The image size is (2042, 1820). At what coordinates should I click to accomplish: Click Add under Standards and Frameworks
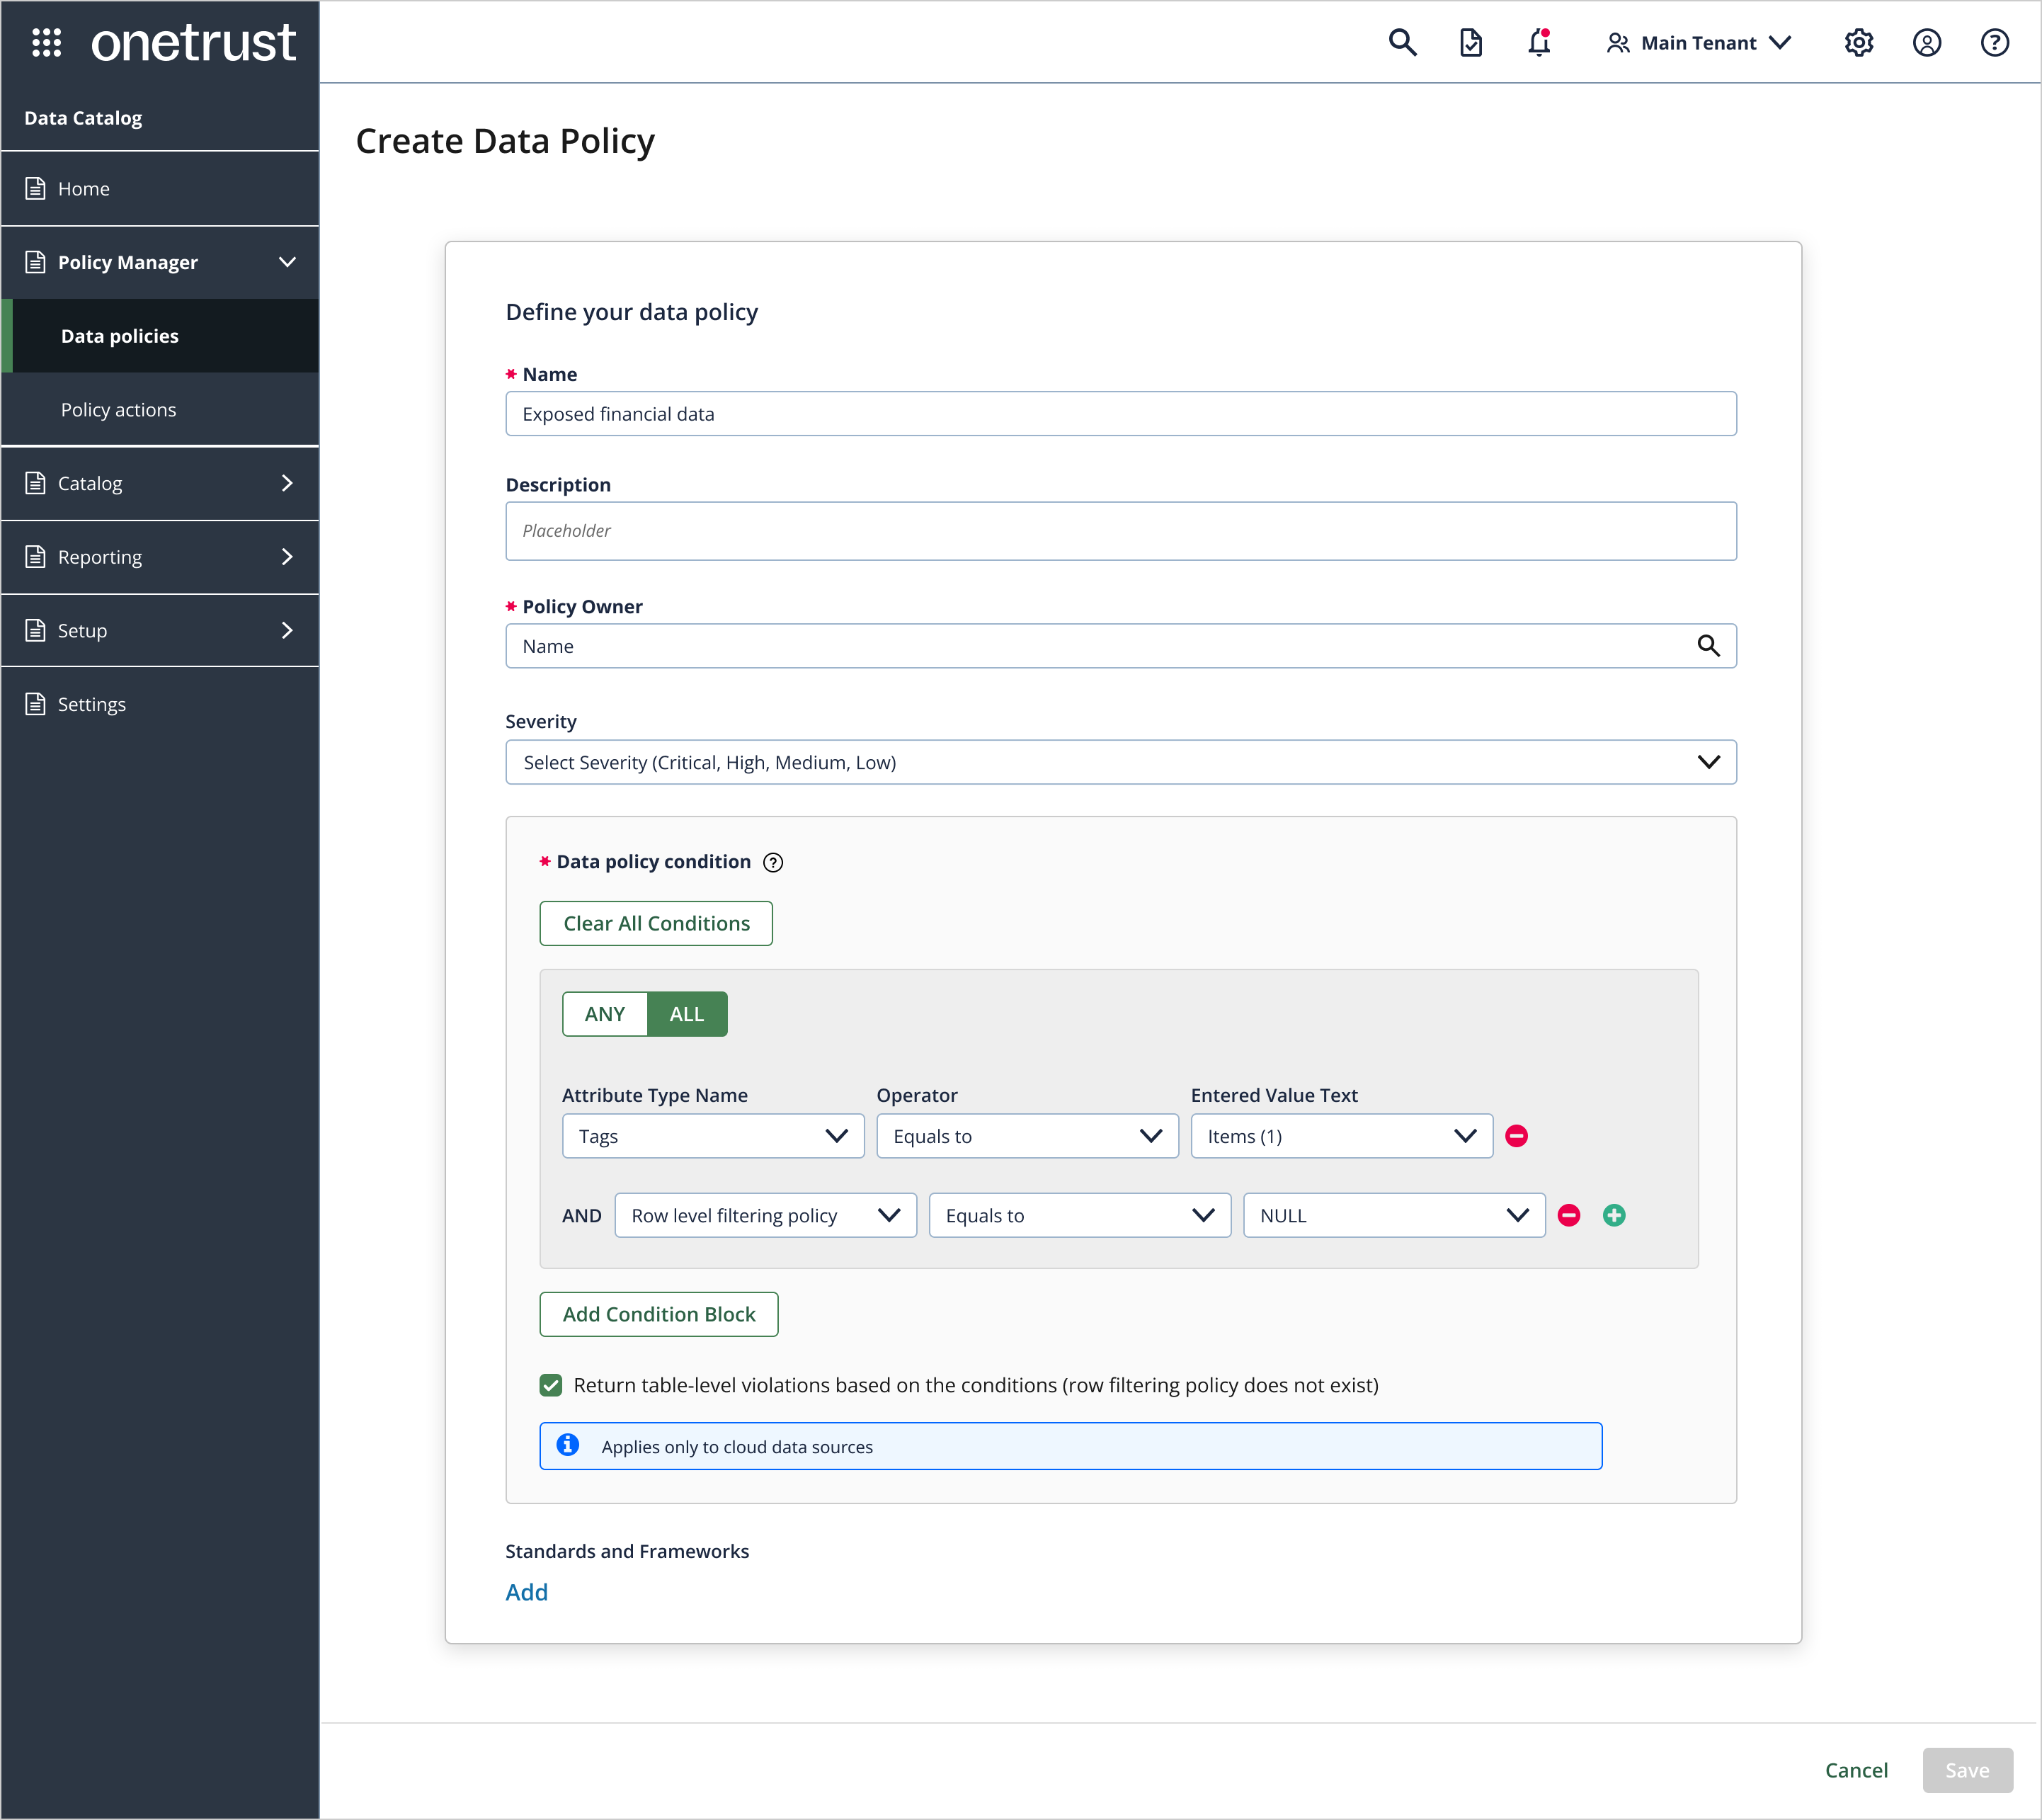tap(526, 1592)
